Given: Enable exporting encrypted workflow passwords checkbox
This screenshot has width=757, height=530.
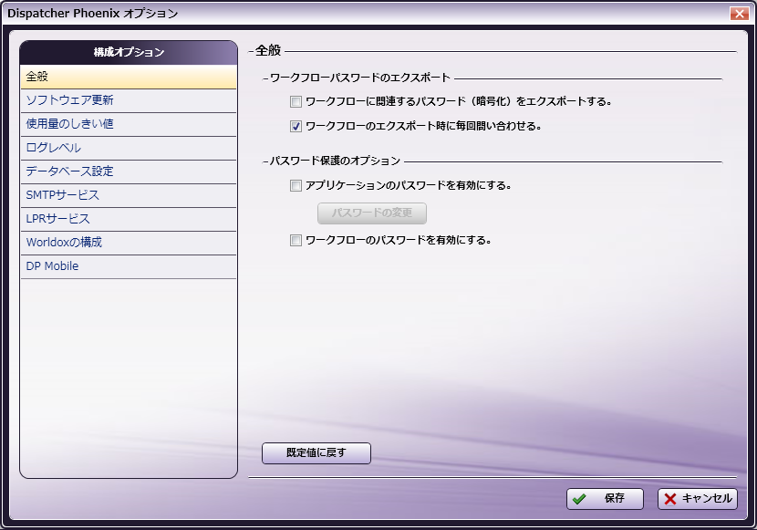Looking at the screenshot, I should 296,102.
